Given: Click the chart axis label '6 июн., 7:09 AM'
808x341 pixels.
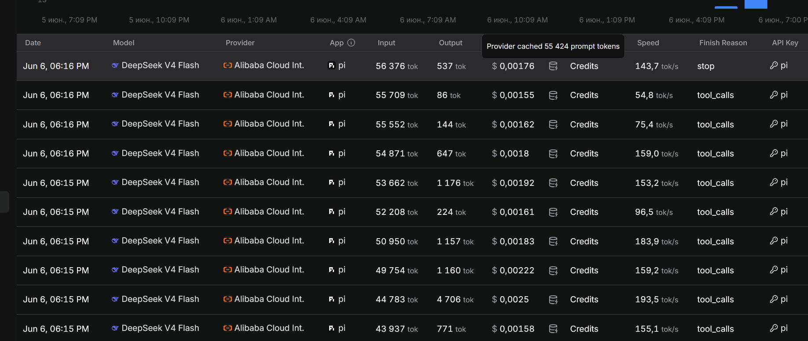Looking at the screenshot, I should point(428,20).
